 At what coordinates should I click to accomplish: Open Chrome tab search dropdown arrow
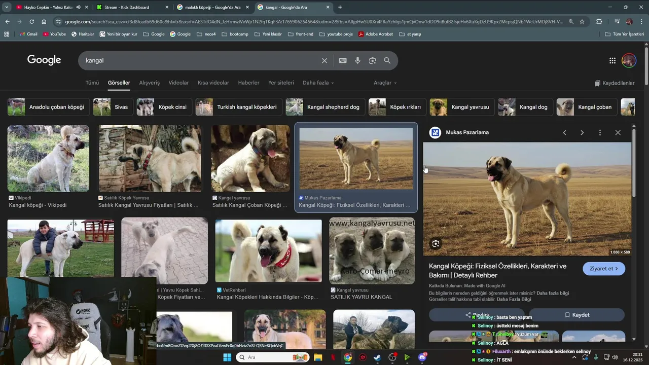[6, 7]
